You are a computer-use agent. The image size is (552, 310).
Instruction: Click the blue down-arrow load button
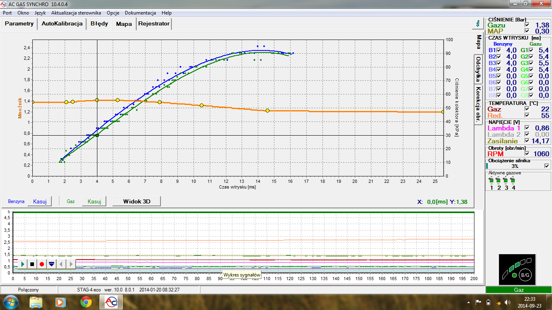click(x=51, y=264)
